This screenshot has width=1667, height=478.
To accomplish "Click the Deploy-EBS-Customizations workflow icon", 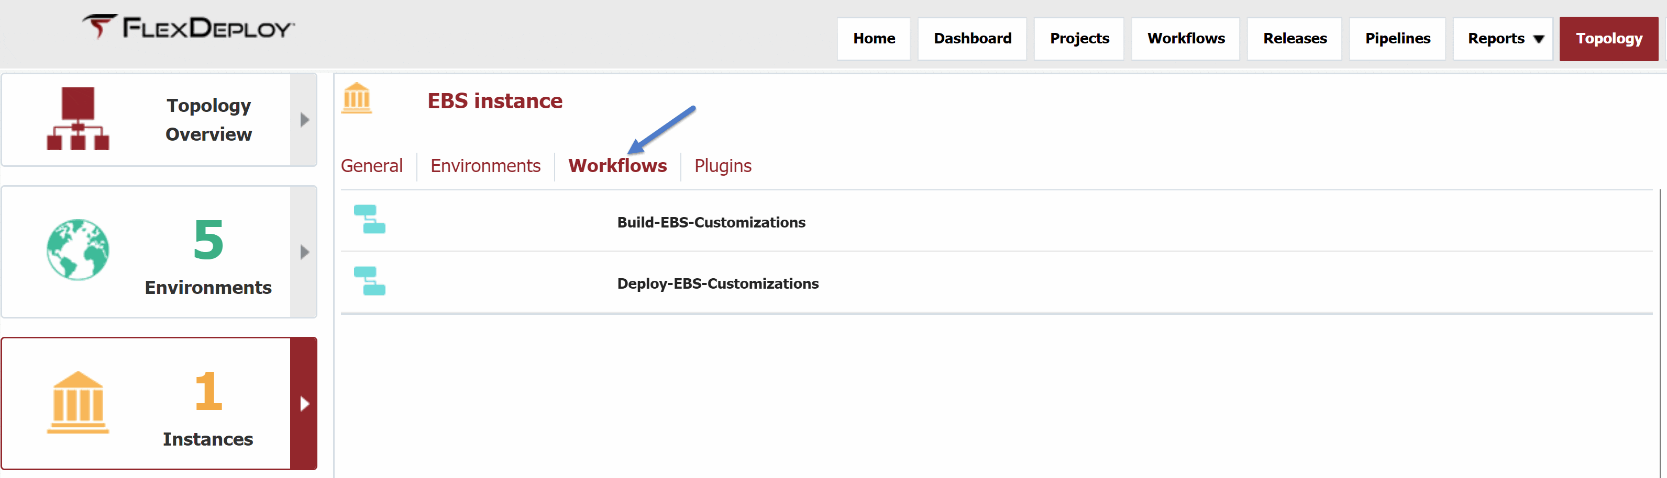I will click(x=370, y=281).
